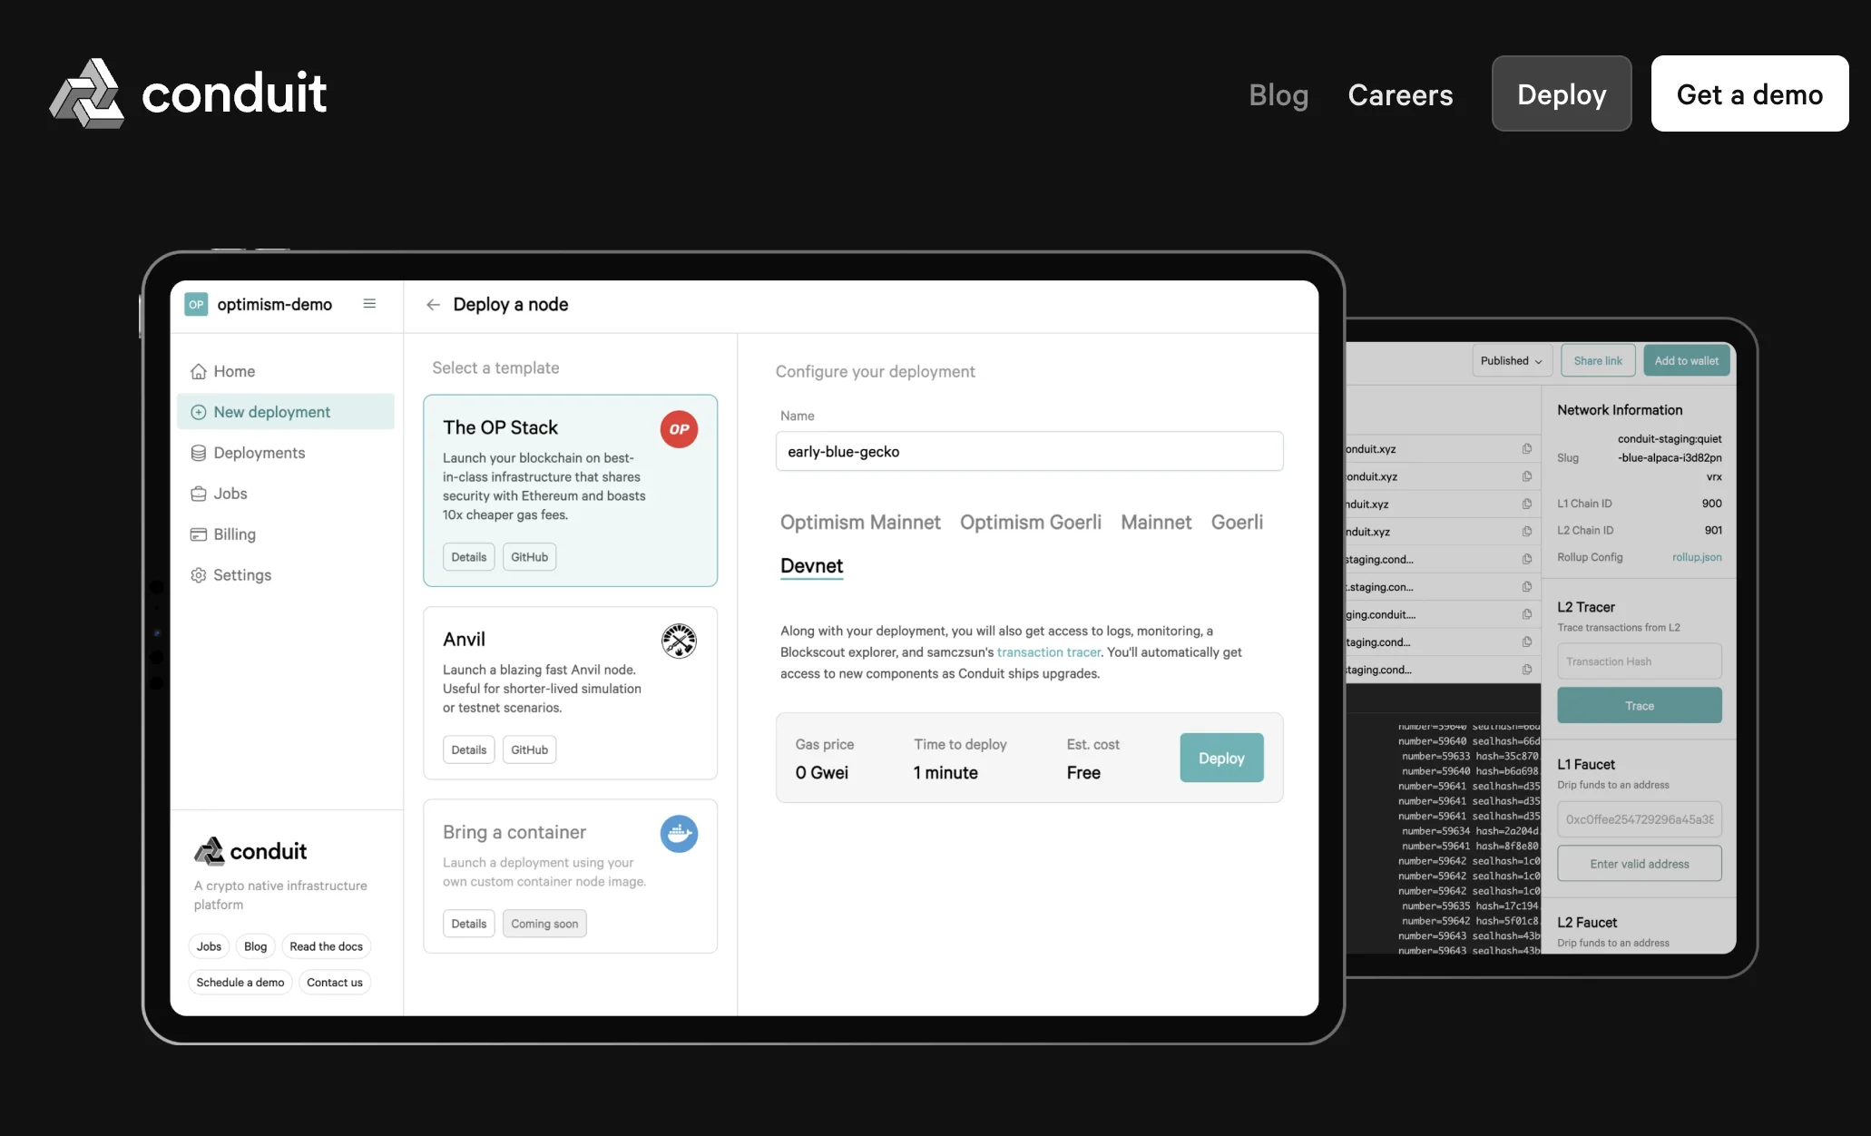Viewport: 1871px width, 1136px height.
Task: Open Deployments in the sidebar
Action: (x=286, y=453)
